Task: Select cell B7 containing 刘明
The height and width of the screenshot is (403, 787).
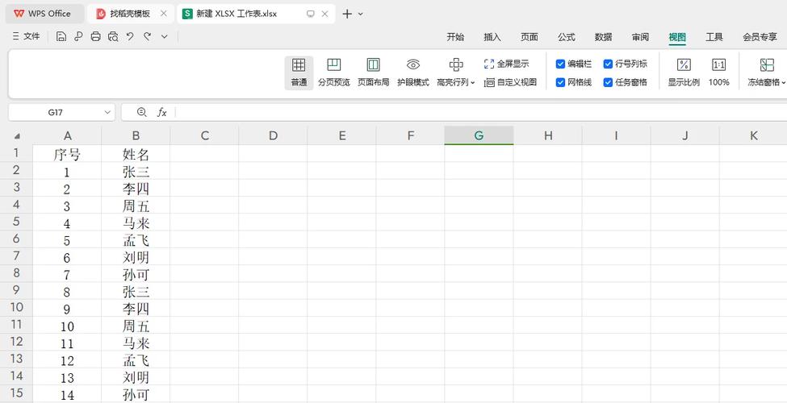Action: (136, 256)
